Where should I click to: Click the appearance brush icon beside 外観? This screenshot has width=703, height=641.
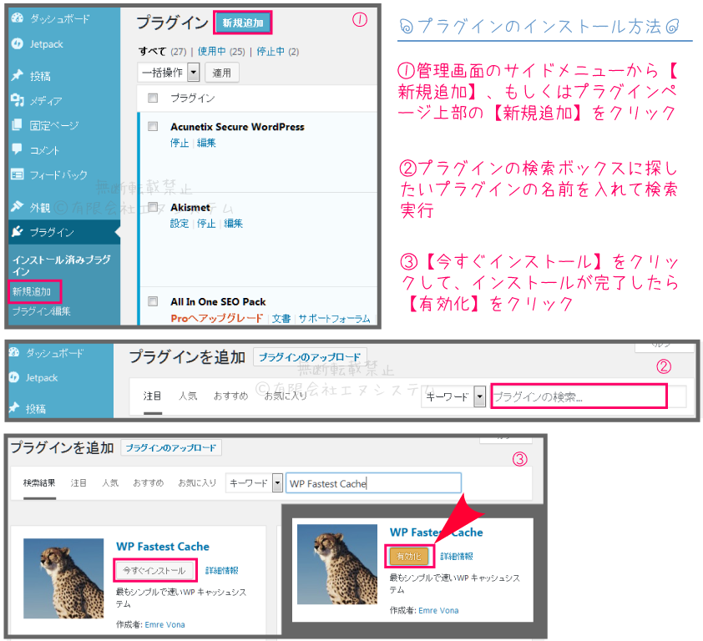click(17, 206)
